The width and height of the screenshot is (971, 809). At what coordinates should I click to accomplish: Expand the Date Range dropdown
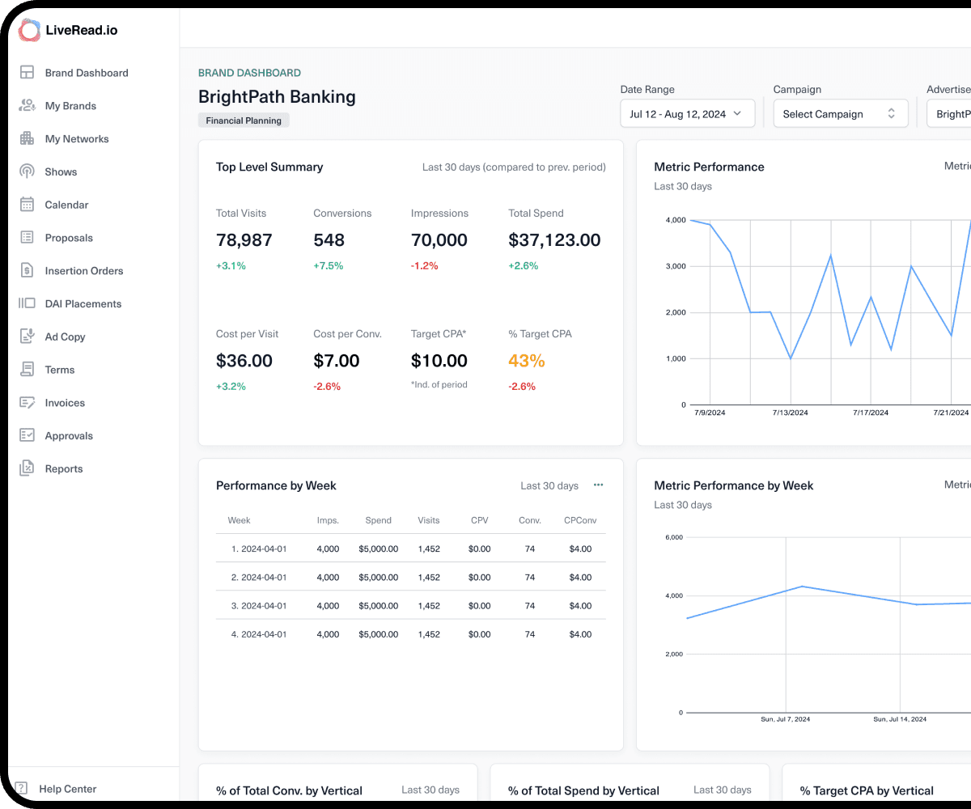tap(688, 114)
